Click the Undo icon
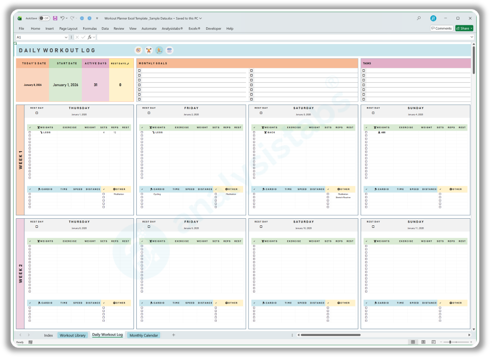The image size is (490, 357). (62, 18)
